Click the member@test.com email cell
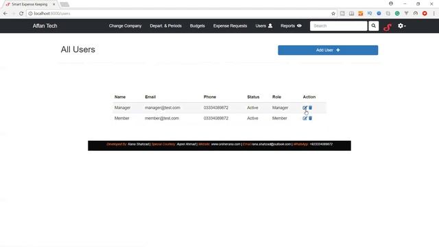This screenshot has width=439, height=247. 162,118
